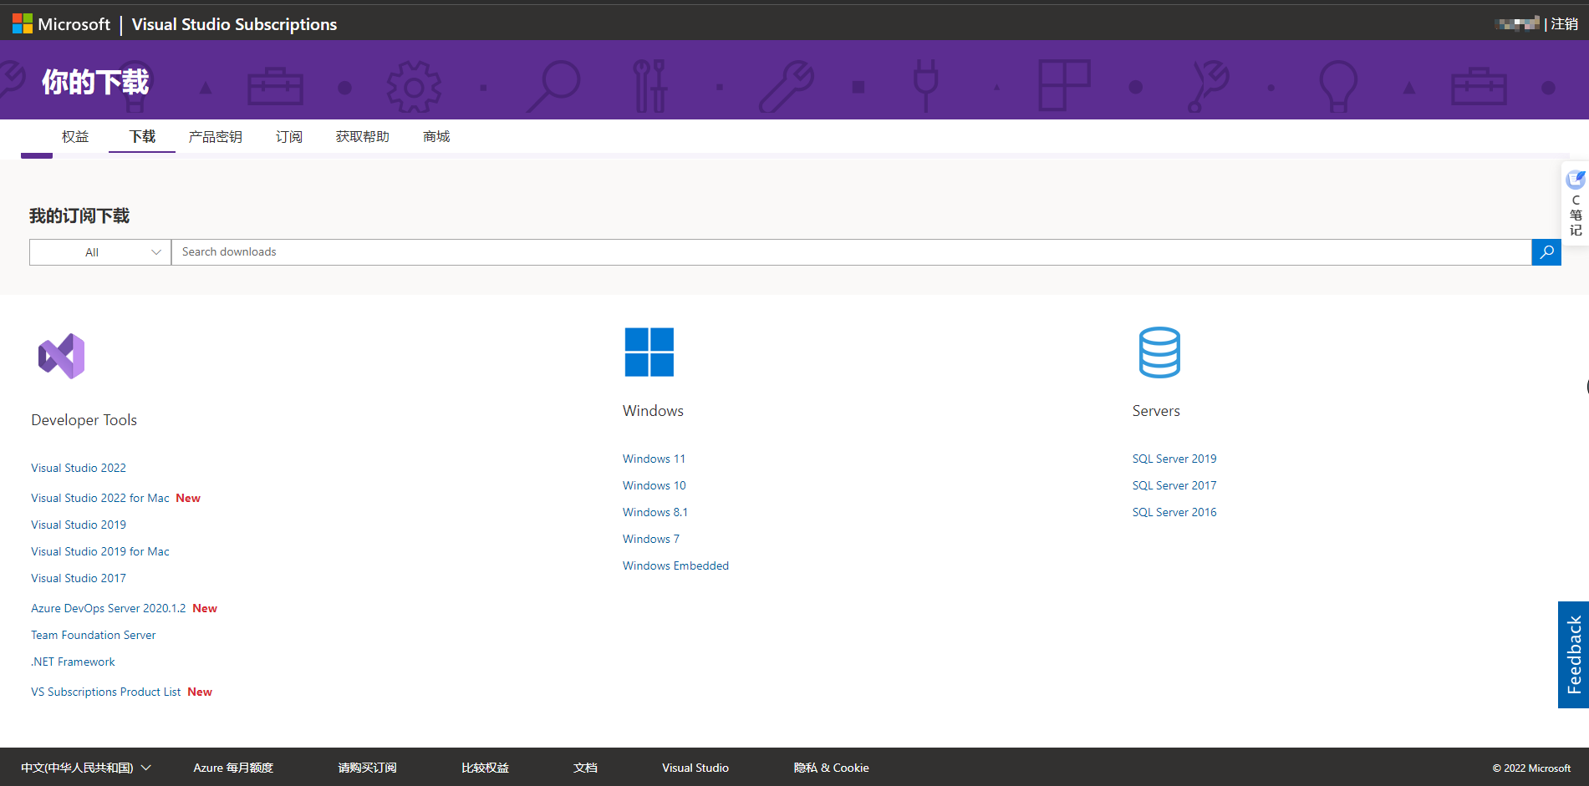Open footer link 比较权益

(x=485, y=768)
